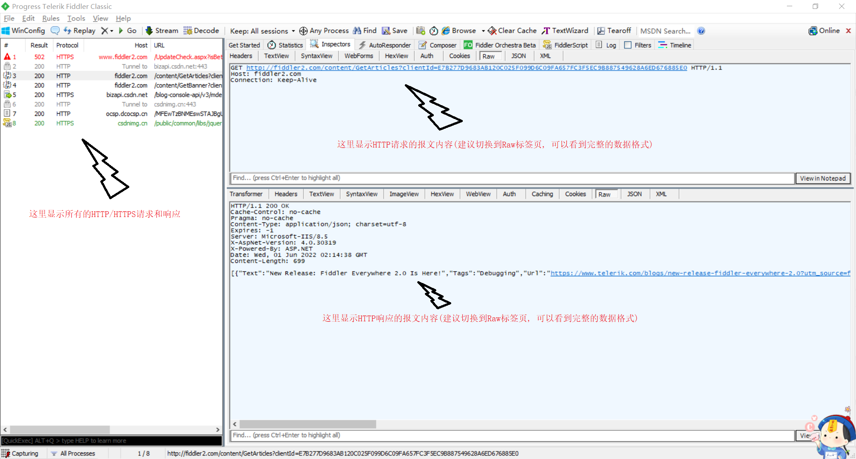Open the FiddlerScript tab

coord(565,45)
